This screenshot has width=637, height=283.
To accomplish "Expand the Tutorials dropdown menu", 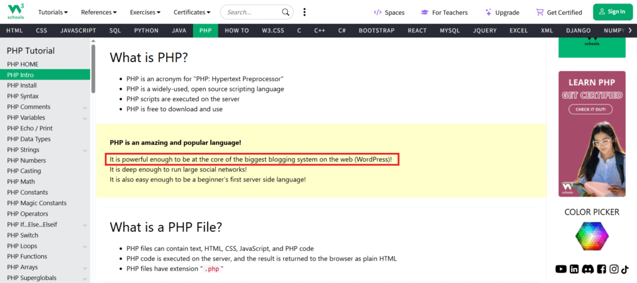I will [53, 12].
